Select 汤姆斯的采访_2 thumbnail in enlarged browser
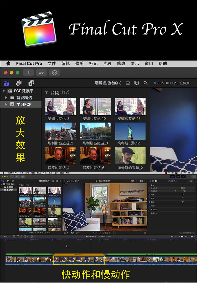 click(x=130, y=156)
